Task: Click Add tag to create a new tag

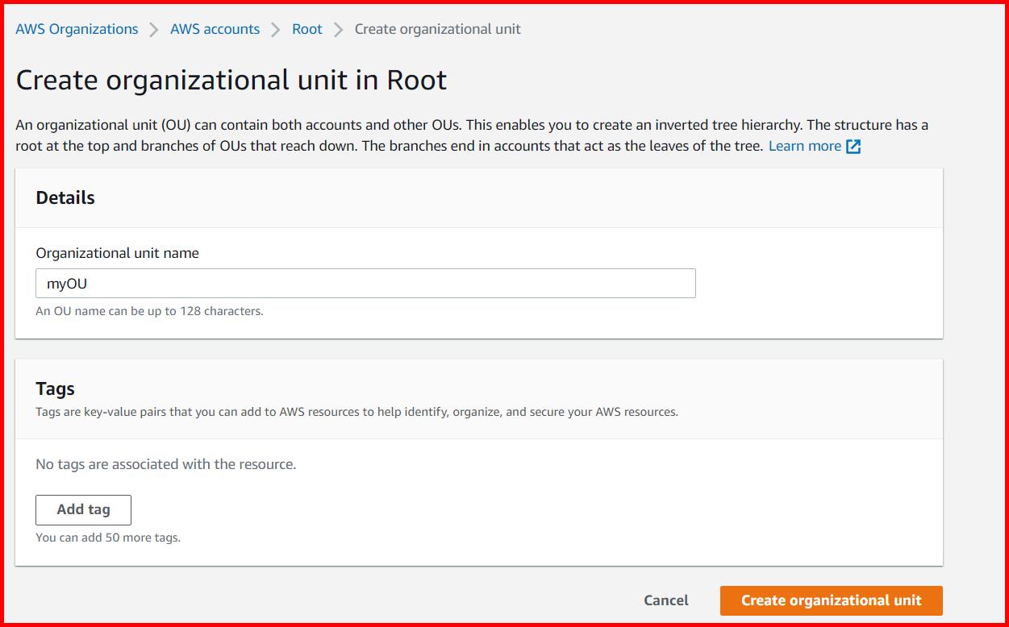Action: pos(83,509)
